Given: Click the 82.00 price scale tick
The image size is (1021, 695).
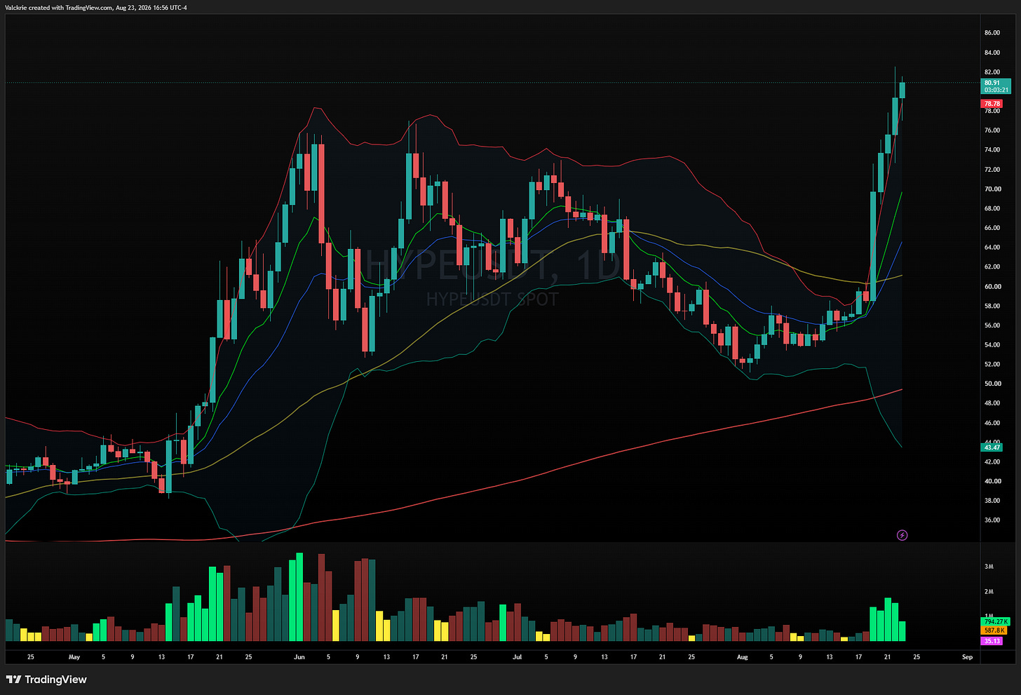Looking at the screenshot, I should click(992, 72).
